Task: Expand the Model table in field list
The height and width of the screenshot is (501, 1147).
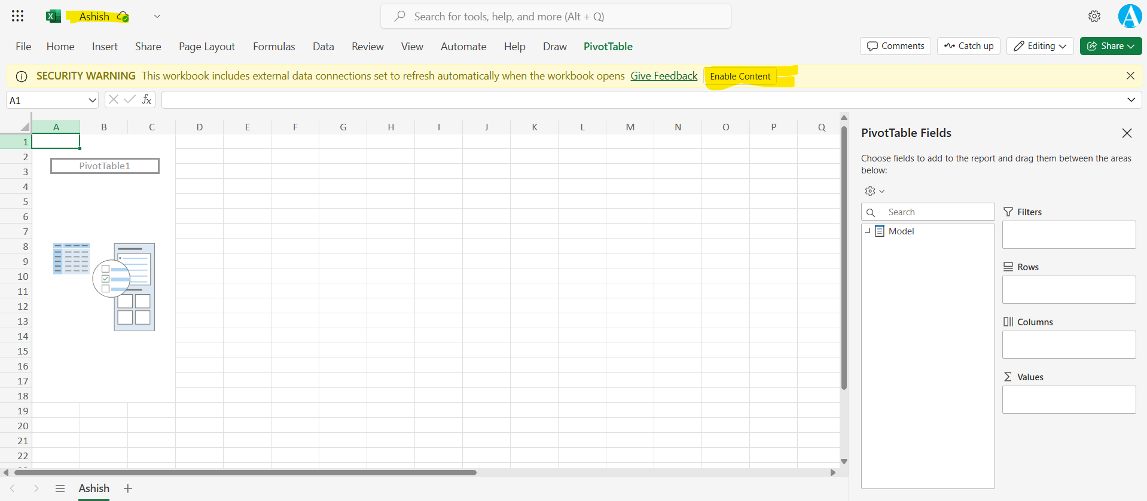Action: click(868, 231)
